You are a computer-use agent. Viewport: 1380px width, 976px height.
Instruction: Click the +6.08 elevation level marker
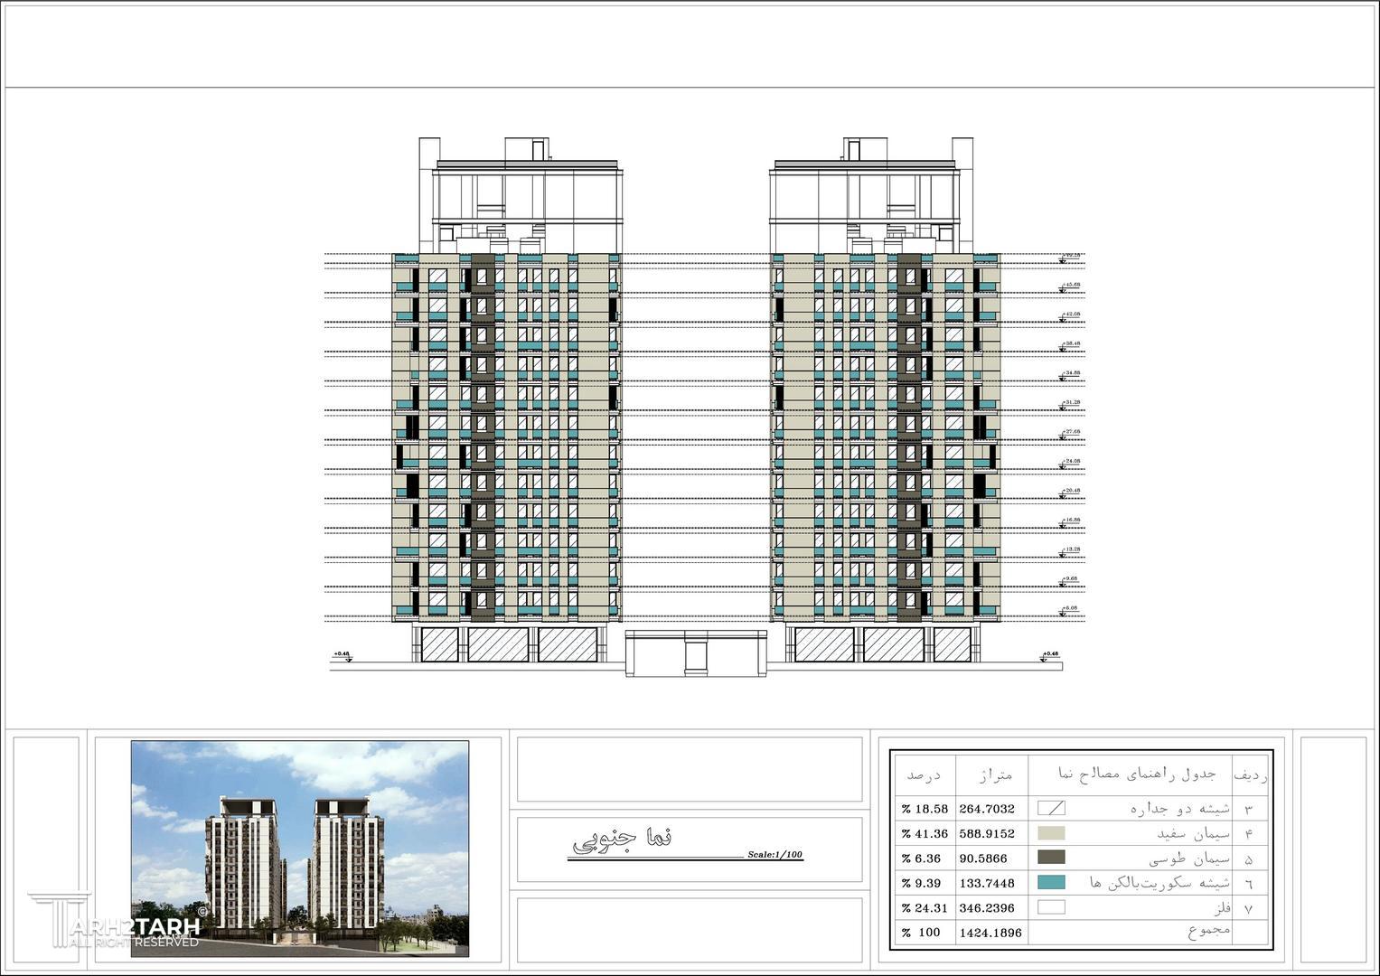point(1071,610)
